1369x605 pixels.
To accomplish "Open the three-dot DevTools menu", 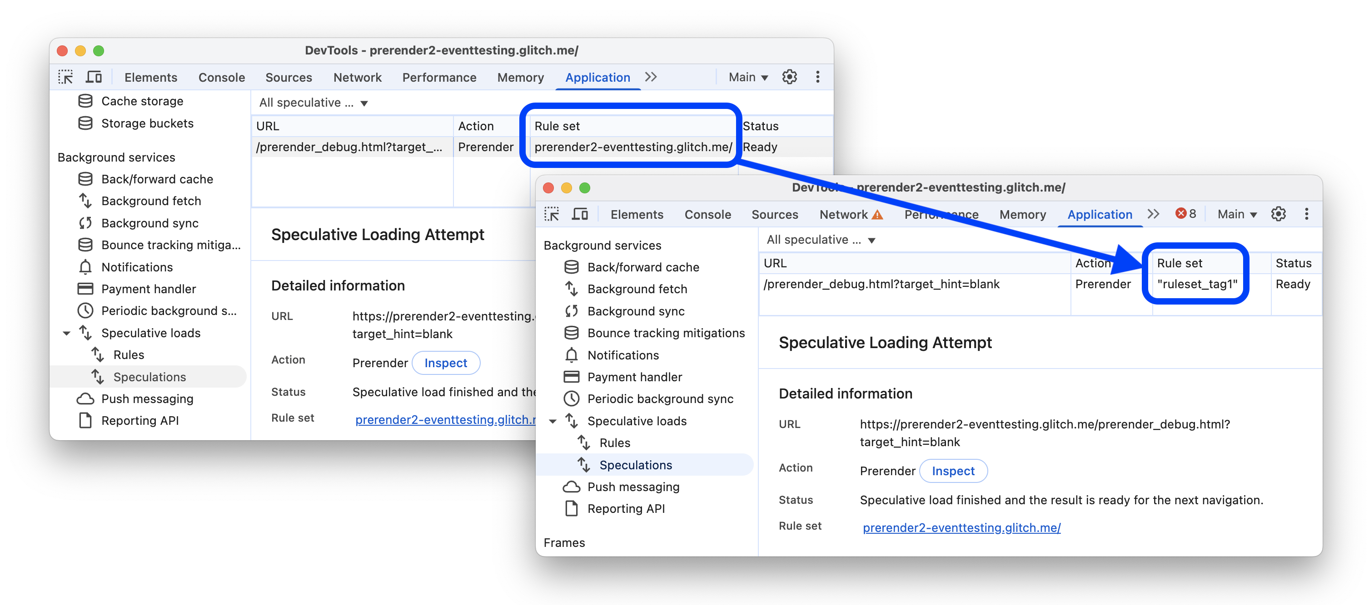I will click(x=1306, y=214).
